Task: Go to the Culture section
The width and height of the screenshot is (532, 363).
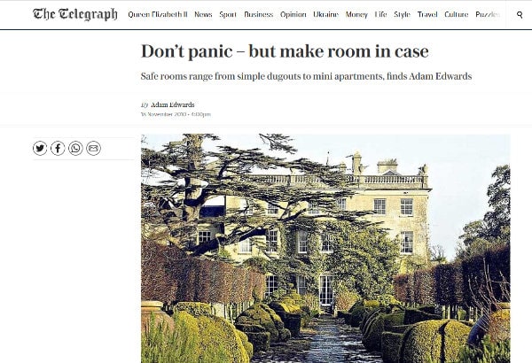Action: coord(457,14)
